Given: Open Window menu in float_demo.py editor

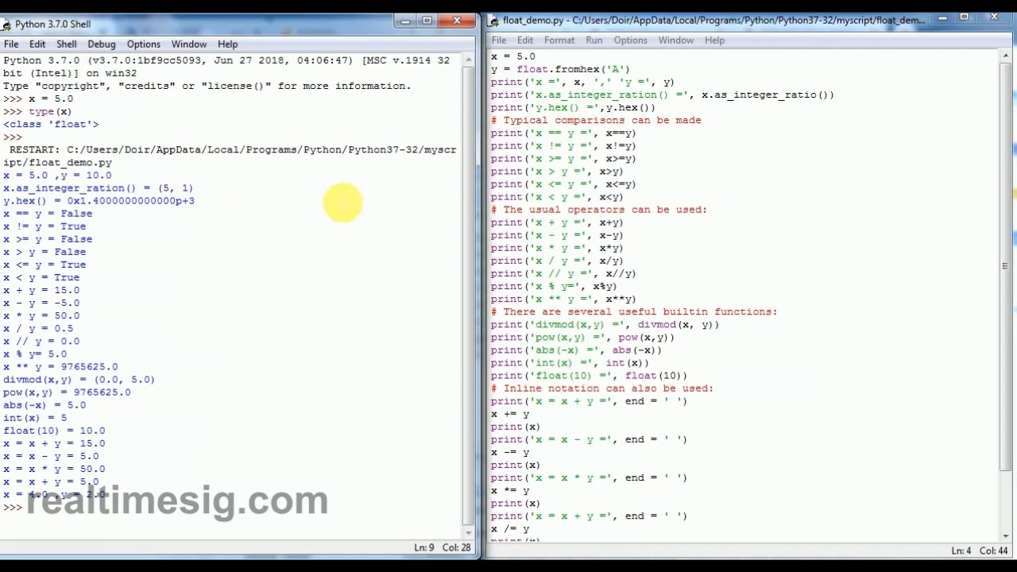Looking at the screenshot, I should coord(676,41).
